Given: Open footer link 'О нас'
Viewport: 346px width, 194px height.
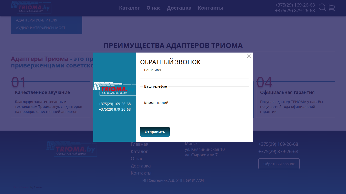Looking at the screenshot, I should (137, 159).
